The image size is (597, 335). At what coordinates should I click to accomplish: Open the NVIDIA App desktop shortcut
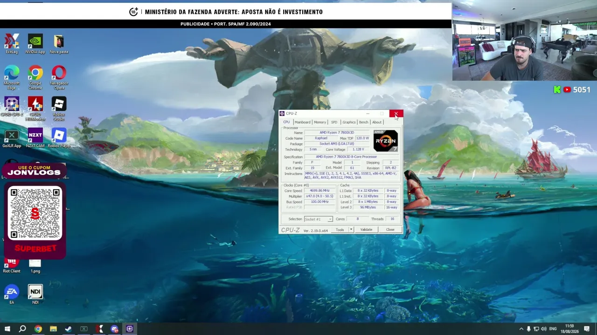coord(35,44)
